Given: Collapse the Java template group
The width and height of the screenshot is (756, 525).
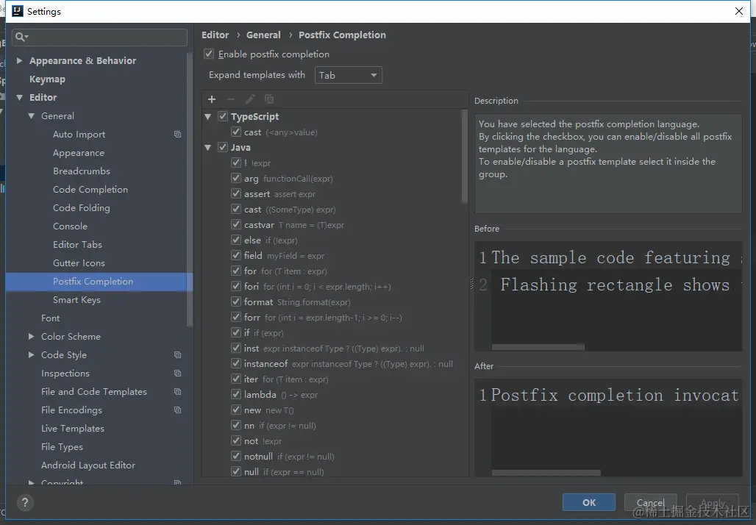Looking at the screenshot, I should (207, 147).
